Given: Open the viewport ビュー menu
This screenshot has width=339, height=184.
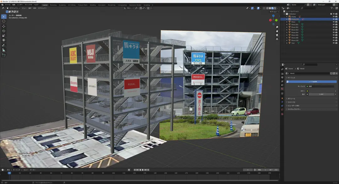Looking at the screenshot, I should [24, 8].
